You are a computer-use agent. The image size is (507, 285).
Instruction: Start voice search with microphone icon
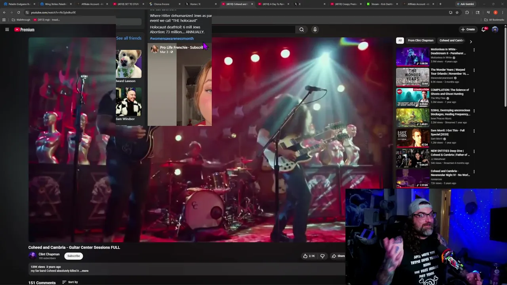tap(315, 29)
